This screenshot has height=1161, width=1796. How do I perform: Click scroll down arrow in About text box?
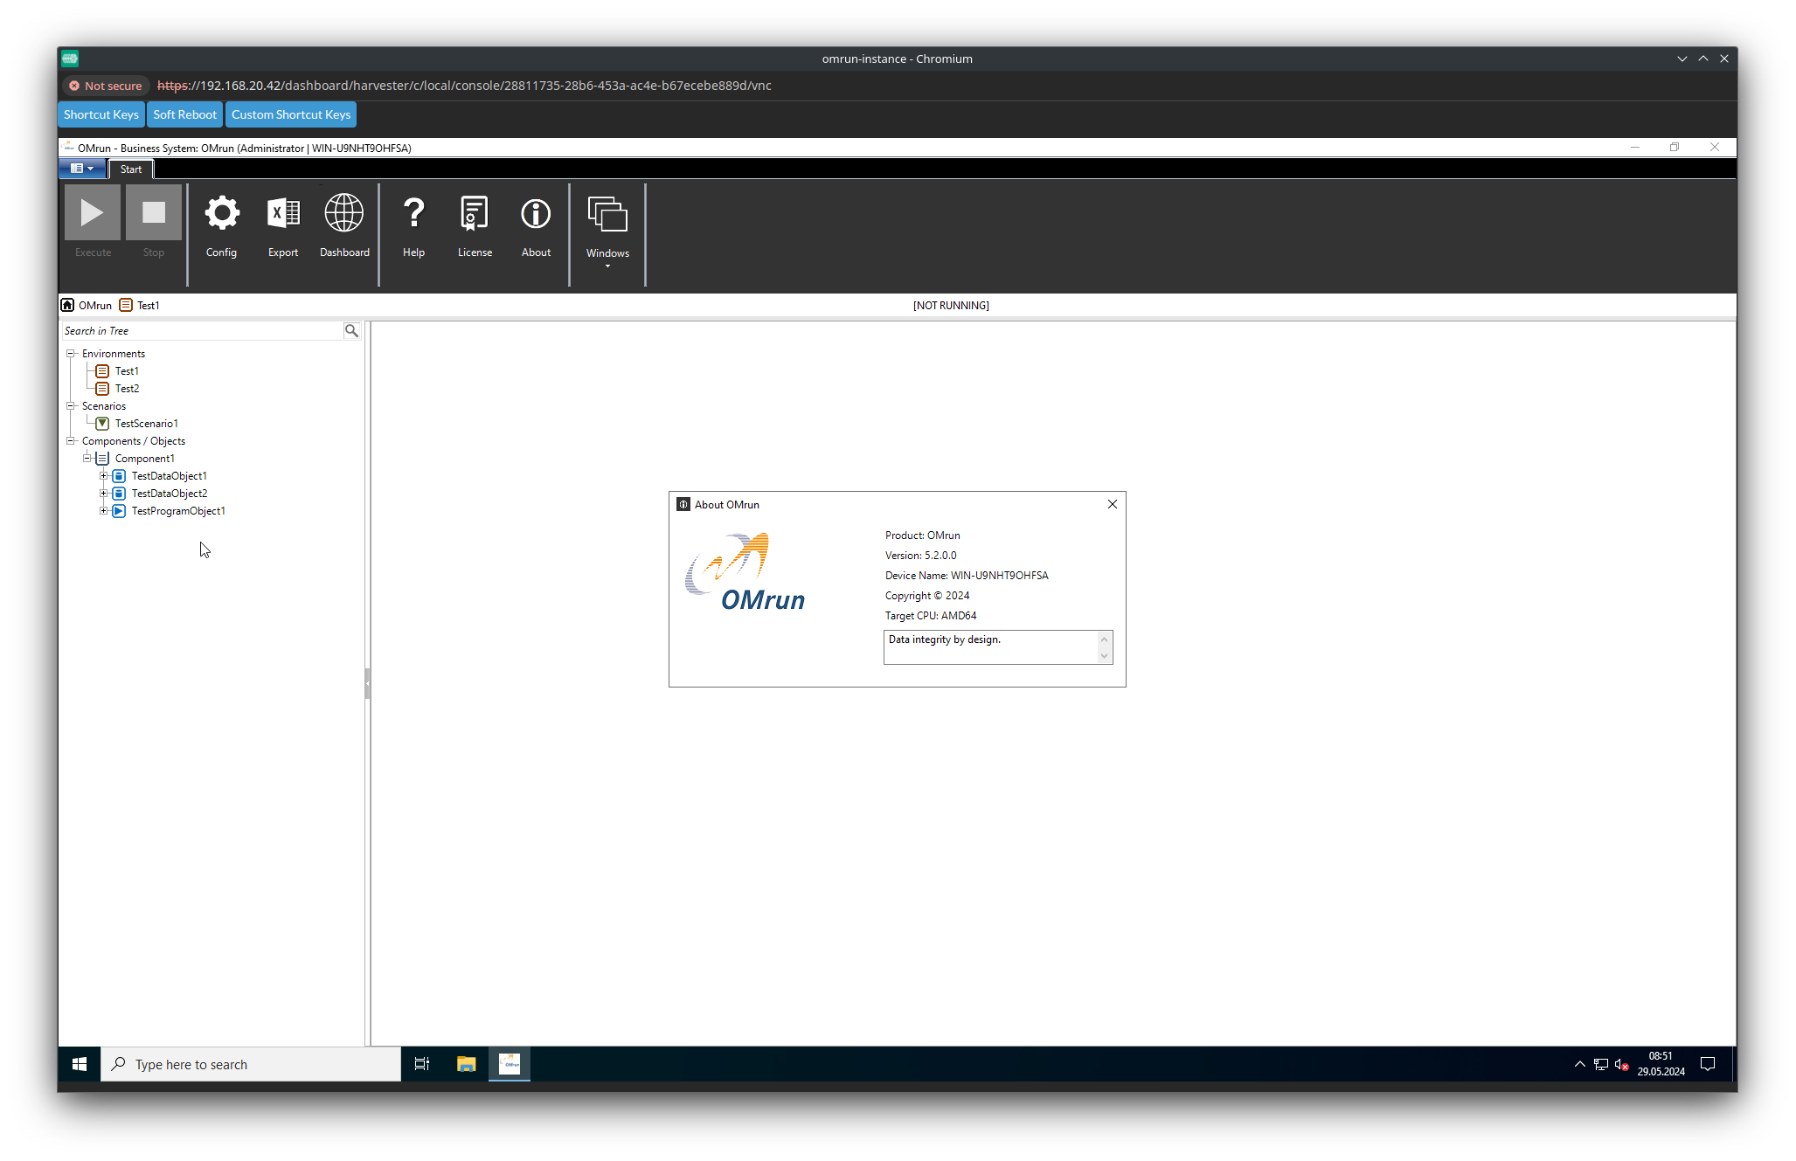click(x=1104, y=656)
